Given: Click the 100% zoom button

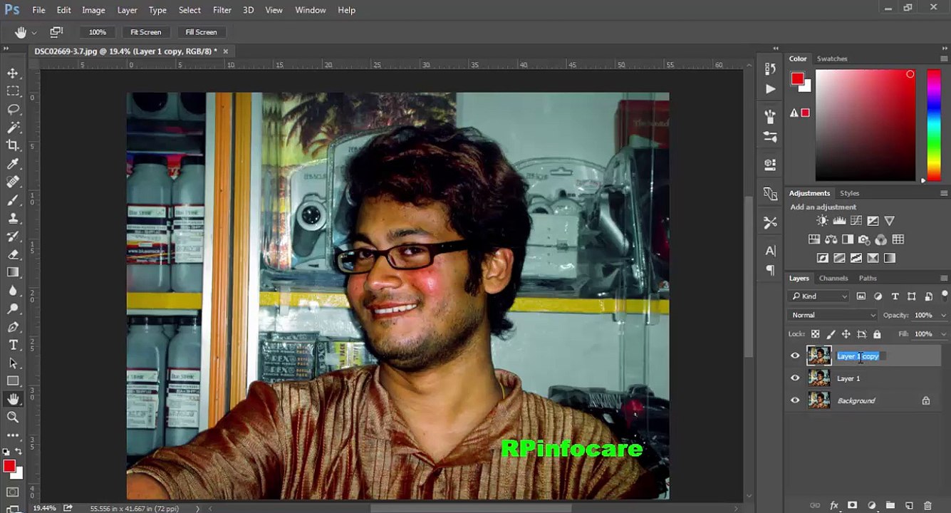Looking at the screenshot, I should click(98, 32).
